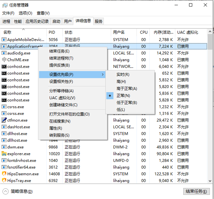The image size is (214, 199).
Task: Switch to the 进程 tab
Action: [x=6, y=21]
